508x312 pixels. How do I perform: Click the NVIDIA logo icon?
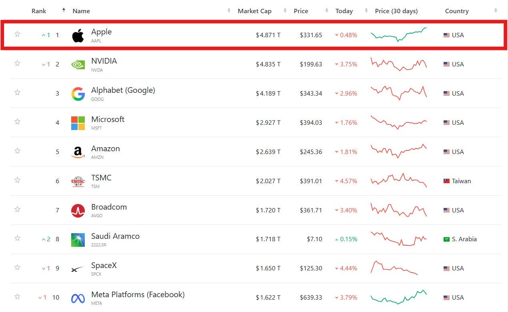pyautogui.click(x=78, y=65)
